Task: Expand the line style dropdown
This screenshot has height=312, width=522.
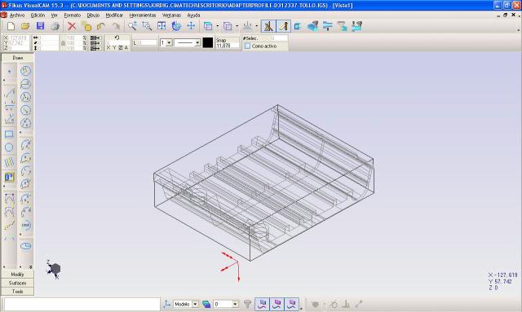Action: (x=188, y=42)
